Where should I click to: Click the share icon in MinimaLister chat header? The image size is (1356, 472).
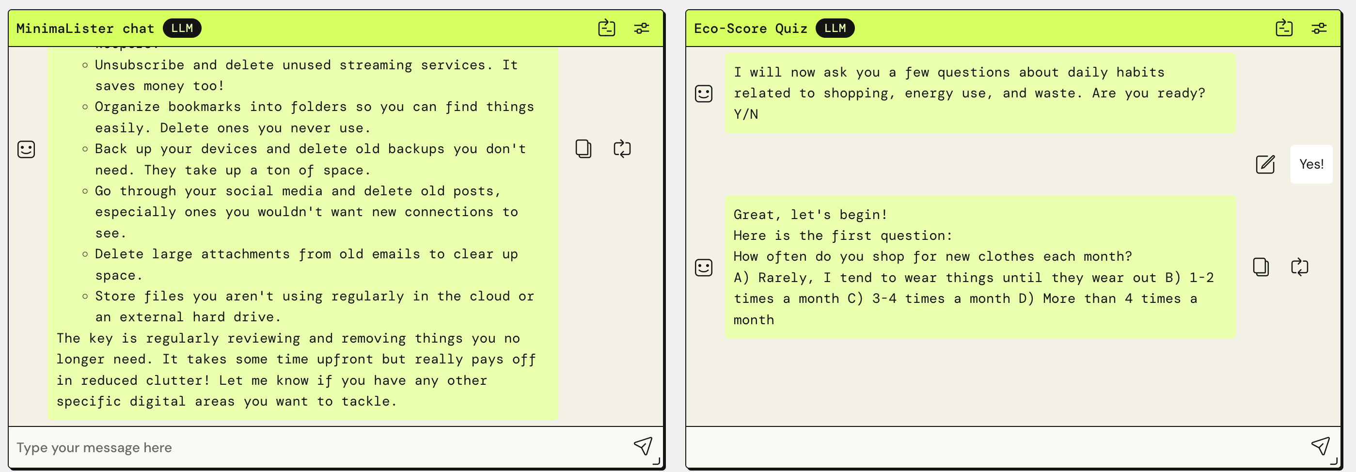coord(606,28)
